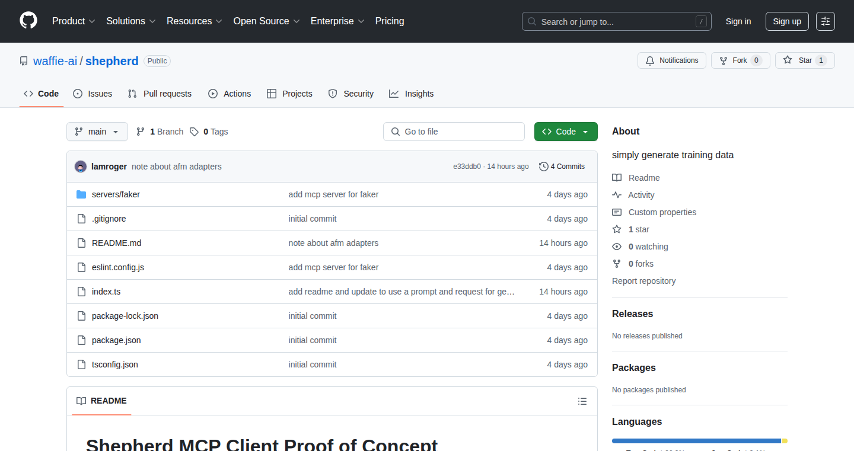Click the servers/faker folder icon

pos(81,194)
